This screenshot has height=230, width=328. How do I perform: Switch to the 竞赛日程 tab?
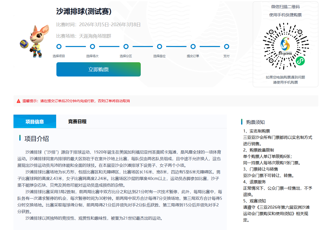(x=77, y=121)
